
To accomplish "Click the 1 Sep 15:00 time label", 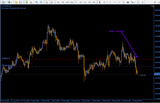I will [x=35, y=101].
